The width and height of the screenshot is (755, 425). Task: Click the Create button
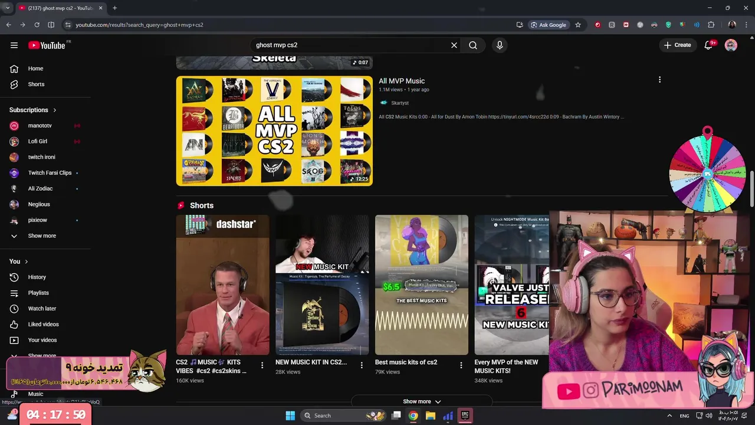(x=677, y=45)
